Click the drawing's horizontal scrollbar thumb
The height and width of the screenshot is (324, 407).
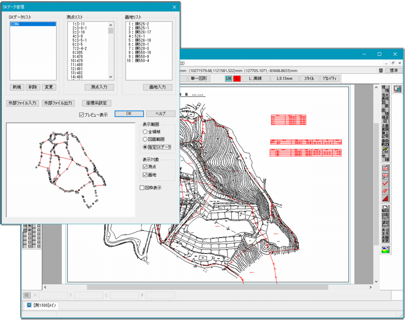(x=207, y=287)
